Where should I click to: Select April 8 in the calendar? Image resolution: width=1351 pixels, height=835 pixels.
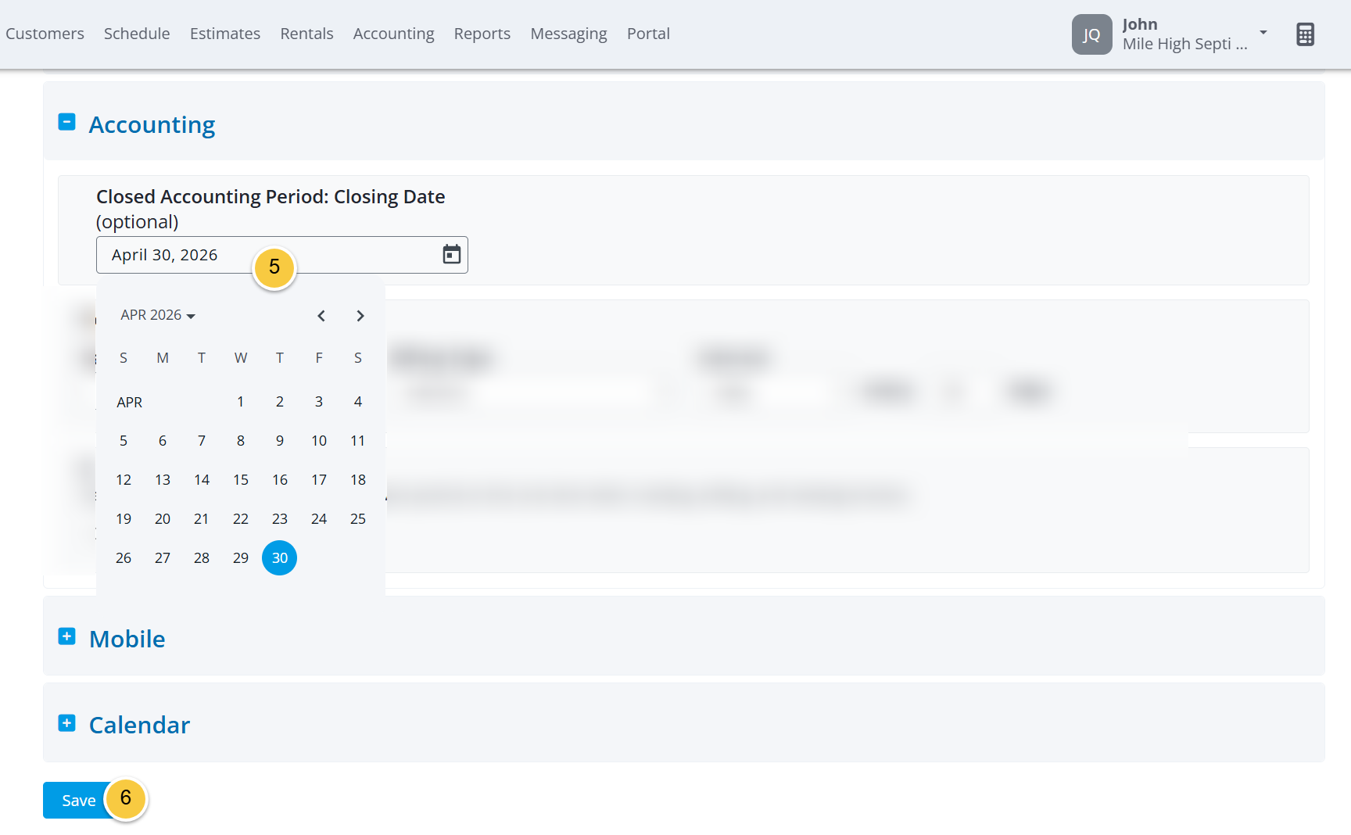point(241,441)
